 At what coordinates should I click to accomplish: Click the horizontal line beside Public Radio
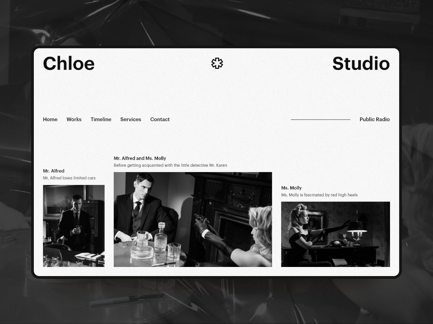point(320,119)
